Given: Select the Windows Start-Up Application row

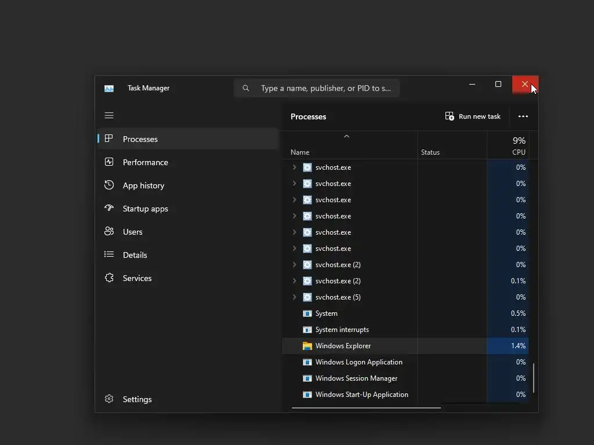Looking at the screenshot, I should (405, 395).
